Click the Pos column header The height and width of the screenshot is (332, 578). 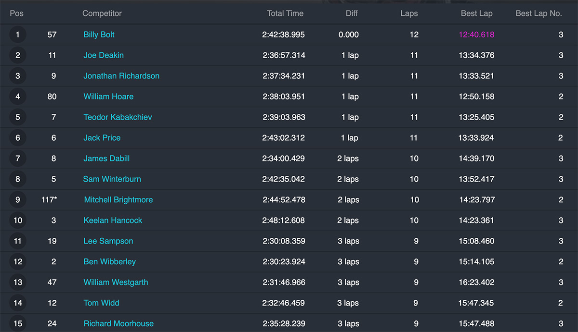tap(17, 13)
